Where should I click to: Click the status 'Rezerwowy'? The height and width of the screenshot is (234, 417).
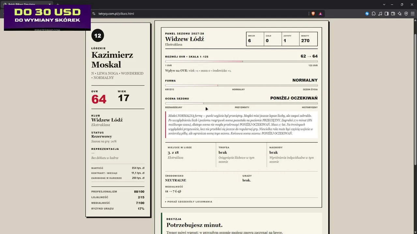click(x=102, y=136)
